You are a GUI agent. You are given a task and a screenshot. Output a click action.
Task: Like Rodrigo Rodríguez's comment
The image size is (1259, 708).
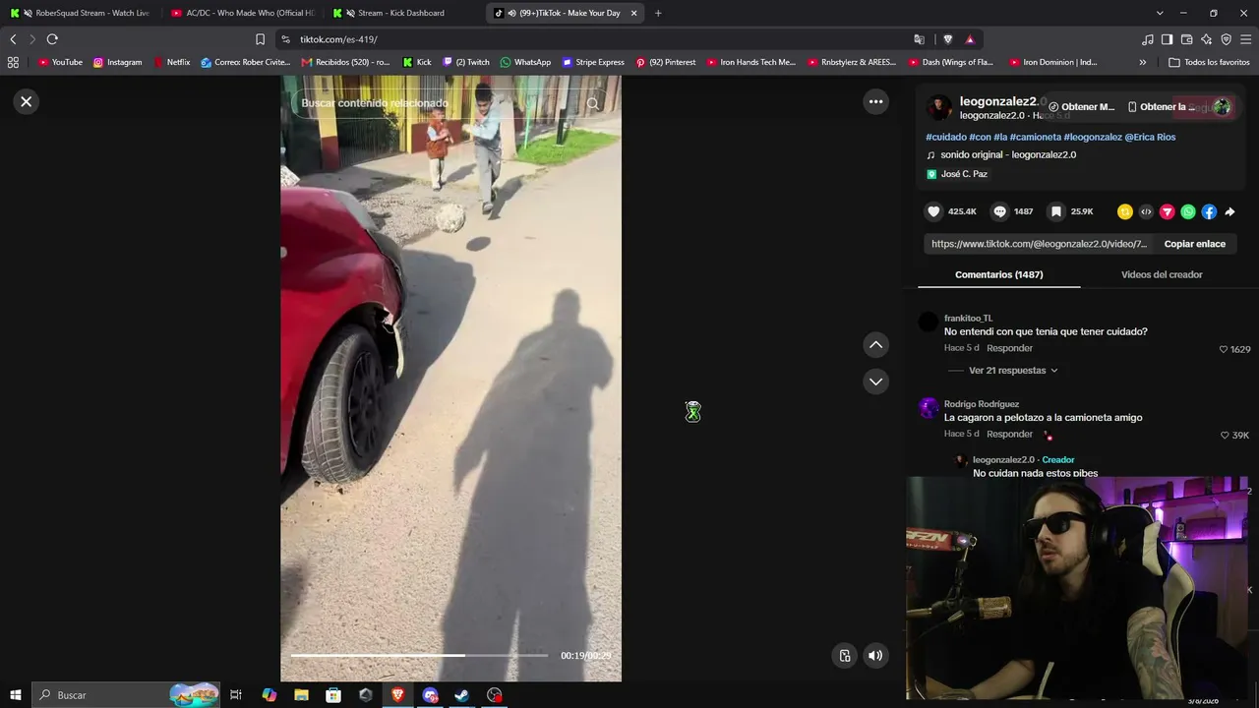coord(1224,435)
